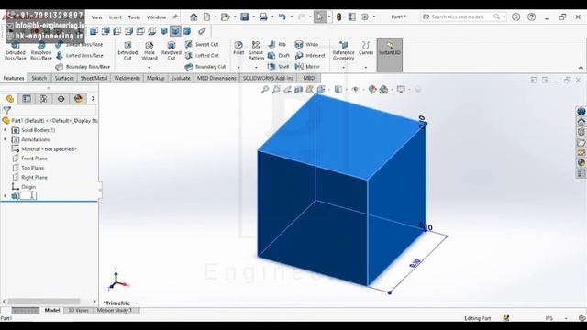Click the Help question mark icon

(531, 16)
